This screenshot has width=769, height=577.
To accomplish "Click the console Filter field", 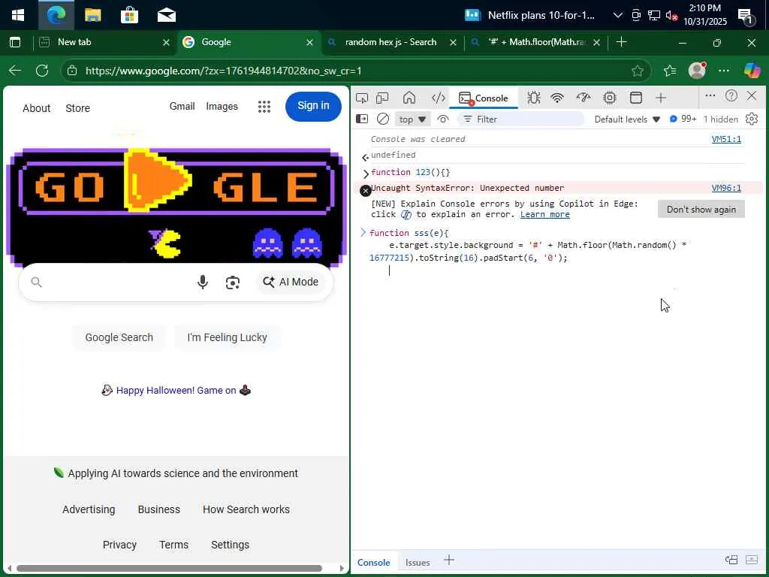I will [x=521, y=119].
